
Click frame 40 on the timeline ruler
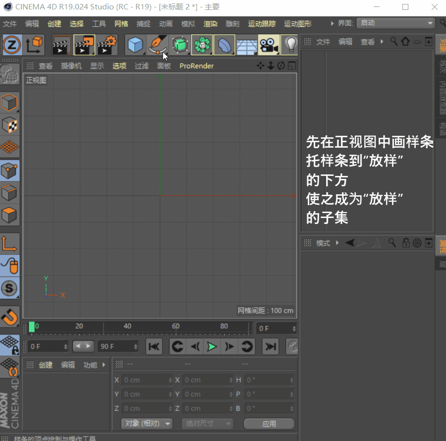pos(127,327)
